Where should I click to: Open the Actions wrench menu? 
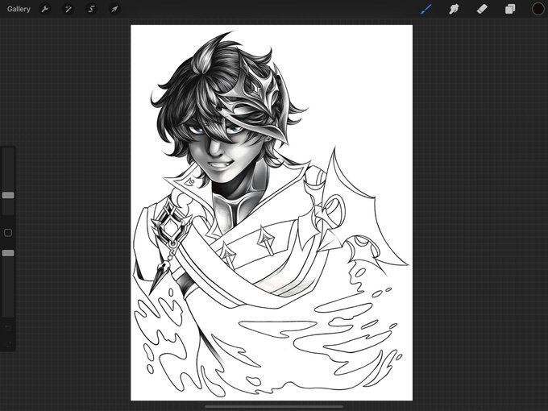pyautogui.click(x=45, y=9)
